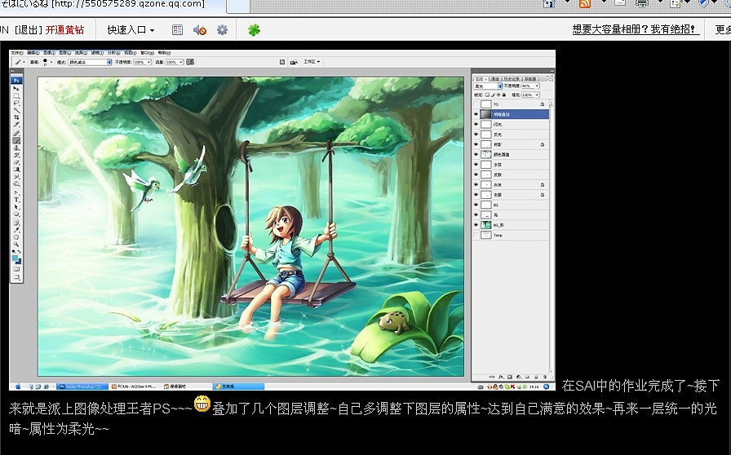The height and width of the screenshot is (455, 731).
Task: Select the Magic Wand tool
Action: [16, 109]
